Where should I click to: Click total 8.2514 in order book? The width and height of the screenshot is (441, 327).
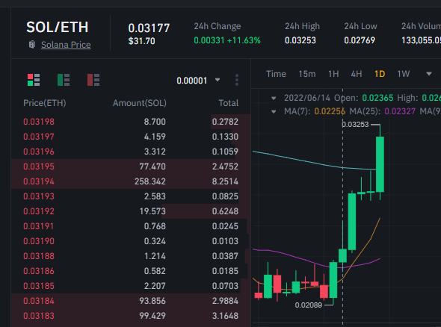click(225, 181)
